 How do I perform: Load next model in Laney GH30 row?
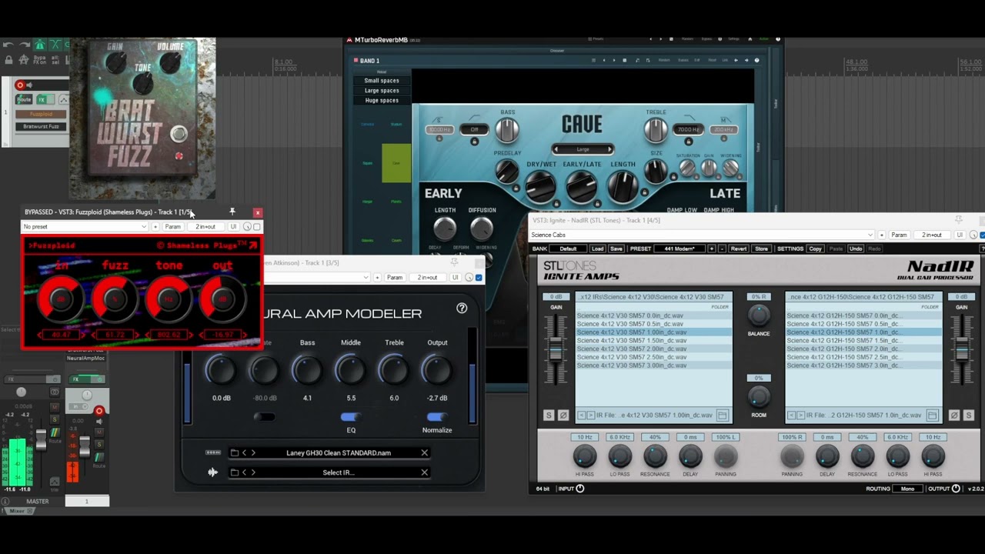click(253, 452)
